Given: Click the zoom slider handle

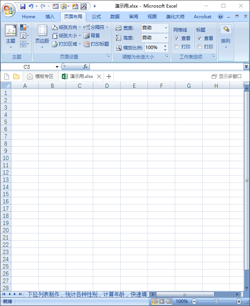Looking at the screenshot, I should click(216, 301).
